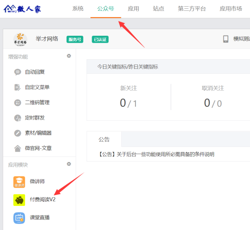Open announcement 关于后台一些功能使用所必需具备的条件说明
Image resolution: width=250 pixels, height=230 pixels.
point(156,154)
